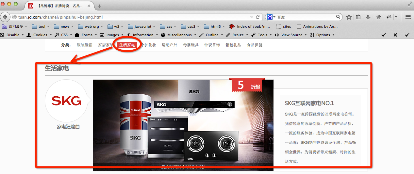Open the Index of /pub/m… bookmark
Image resolution: width=414 pixels, height=174 pixels.
[x=250, y=26]
